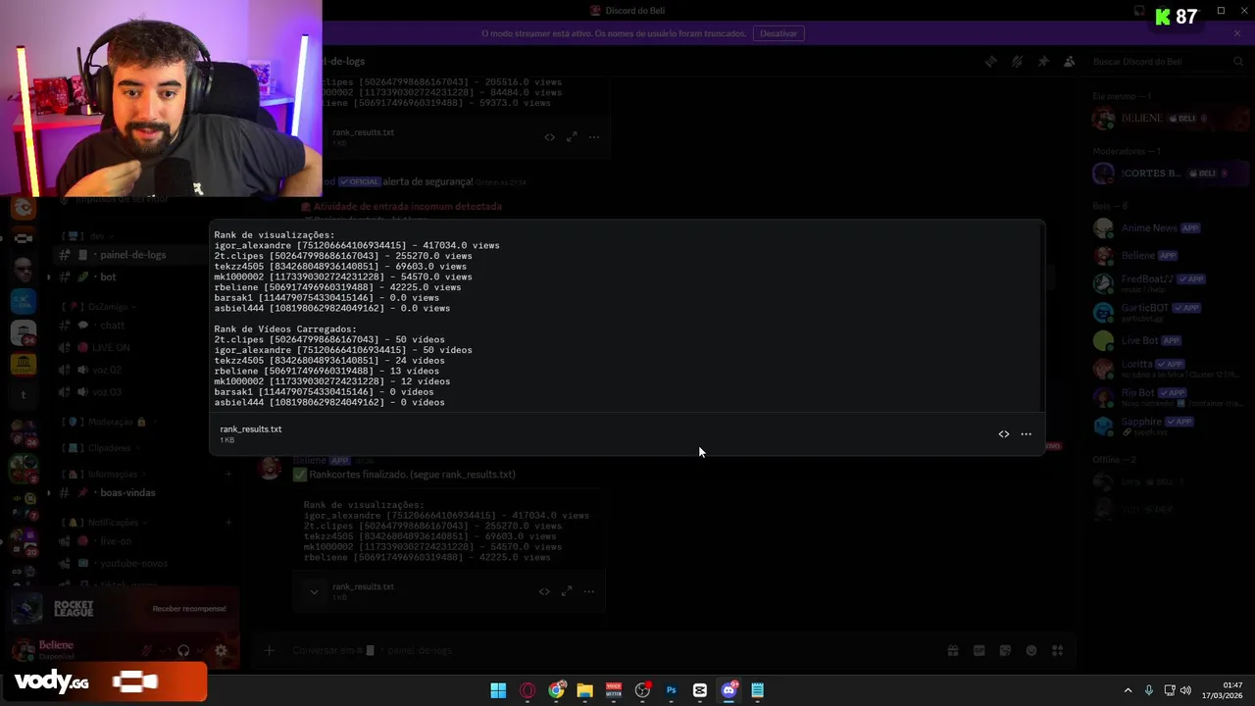Toggle the member list icon

[1070, 62]
